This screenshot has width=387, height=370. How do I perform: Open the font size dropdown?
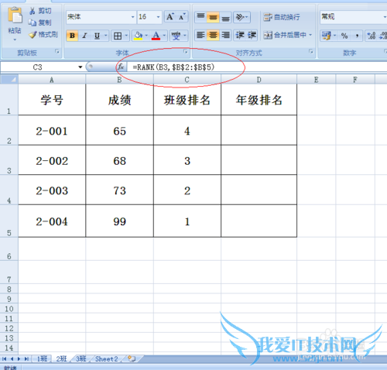pyautogui.click(x=158, y=17)
